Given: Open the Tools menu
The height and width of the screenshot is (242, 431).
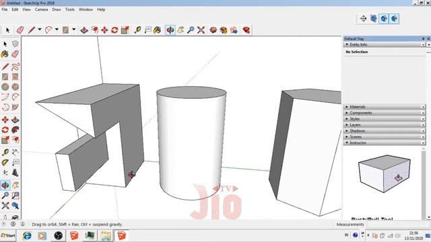Looking at the screenshot, I should point(70,9).
